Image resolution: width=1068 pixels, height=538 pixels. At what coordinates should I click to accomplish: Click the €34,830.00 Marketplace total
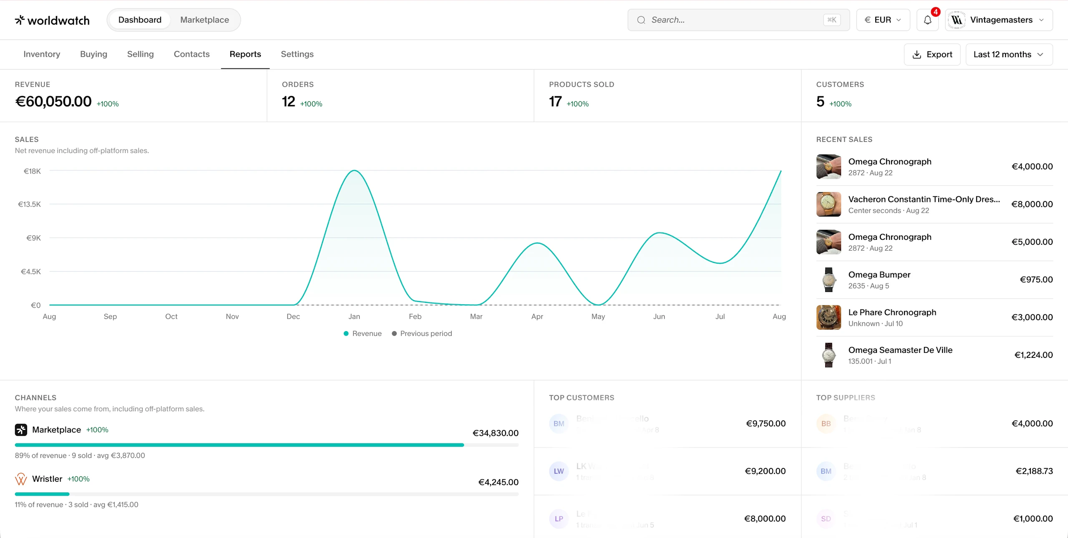(495, 433)
